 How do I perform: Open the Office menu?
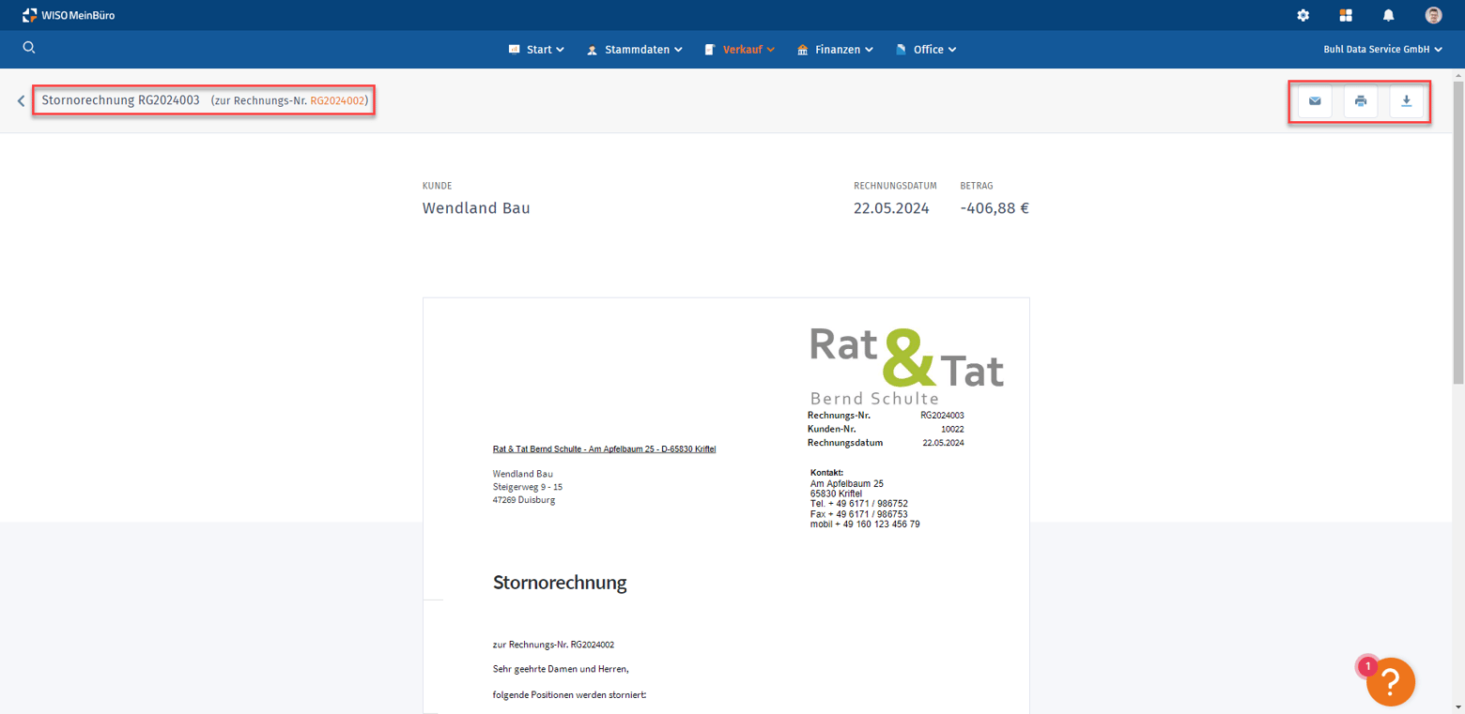coord(926,50)
